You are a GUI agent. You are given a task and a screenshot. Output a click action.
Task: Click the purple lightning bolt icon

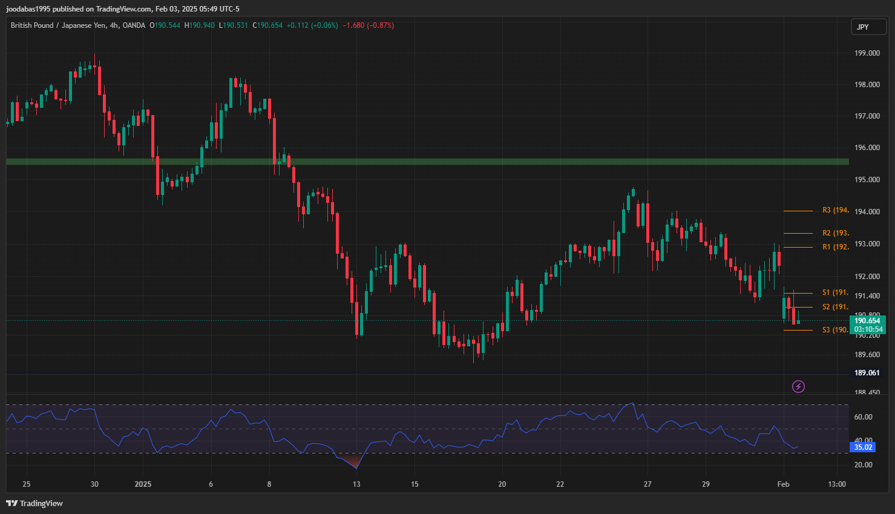(x=799, y=386)
